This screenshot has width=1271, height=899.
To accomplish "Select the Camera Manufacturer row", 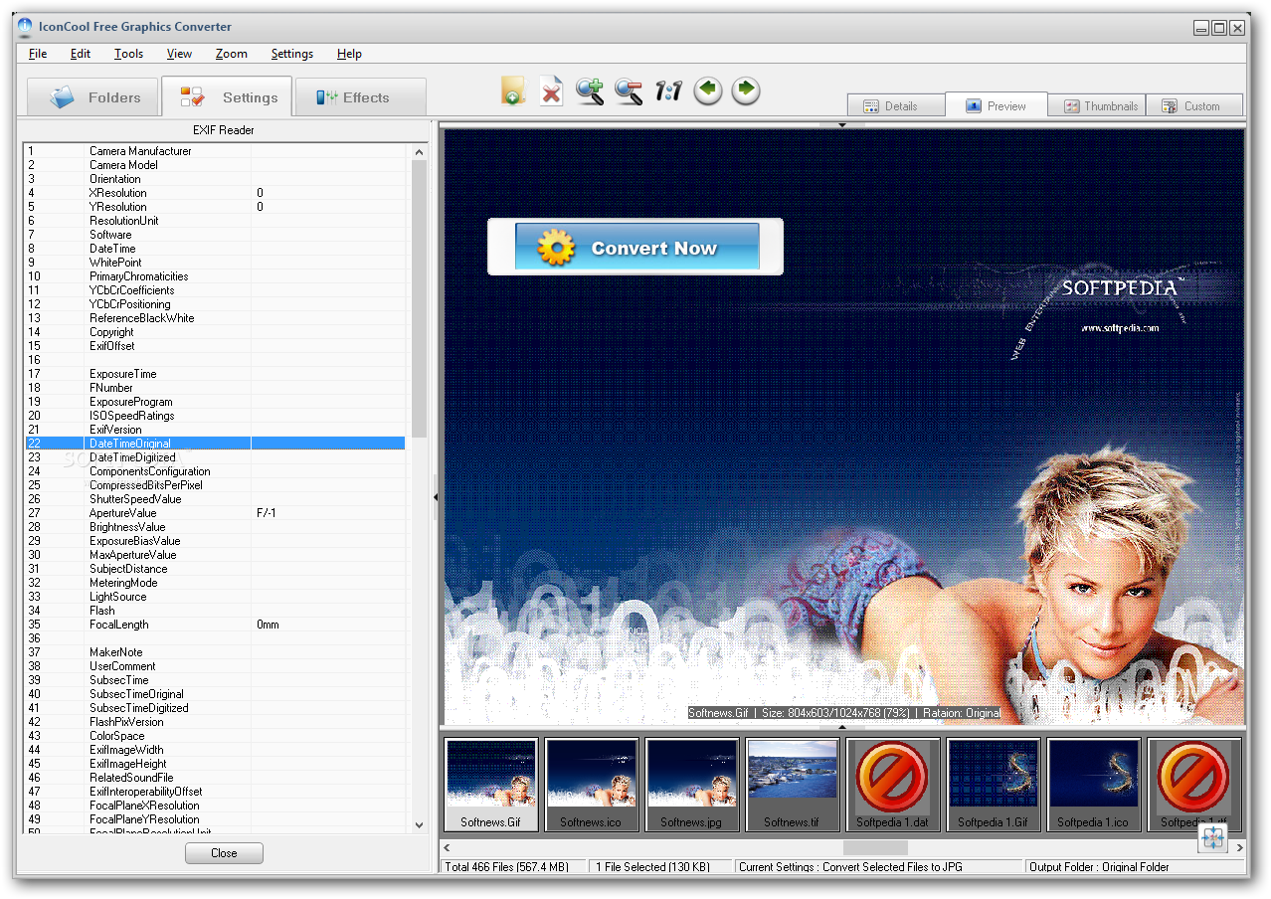I will click(215, 151).
